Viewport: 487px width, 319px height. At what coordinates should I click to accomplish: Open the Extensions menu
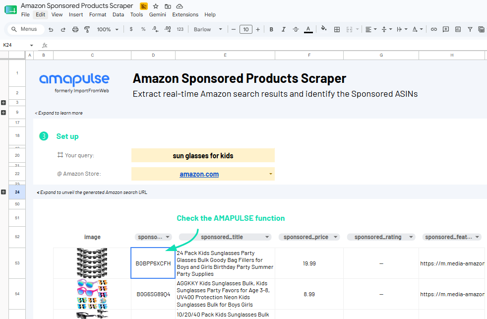tap(185, 14)
